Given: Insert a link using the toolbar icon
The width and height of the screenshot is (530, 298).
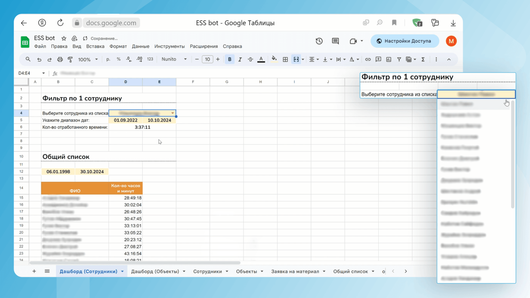Looking at the screenshot, I should (368, 59).
